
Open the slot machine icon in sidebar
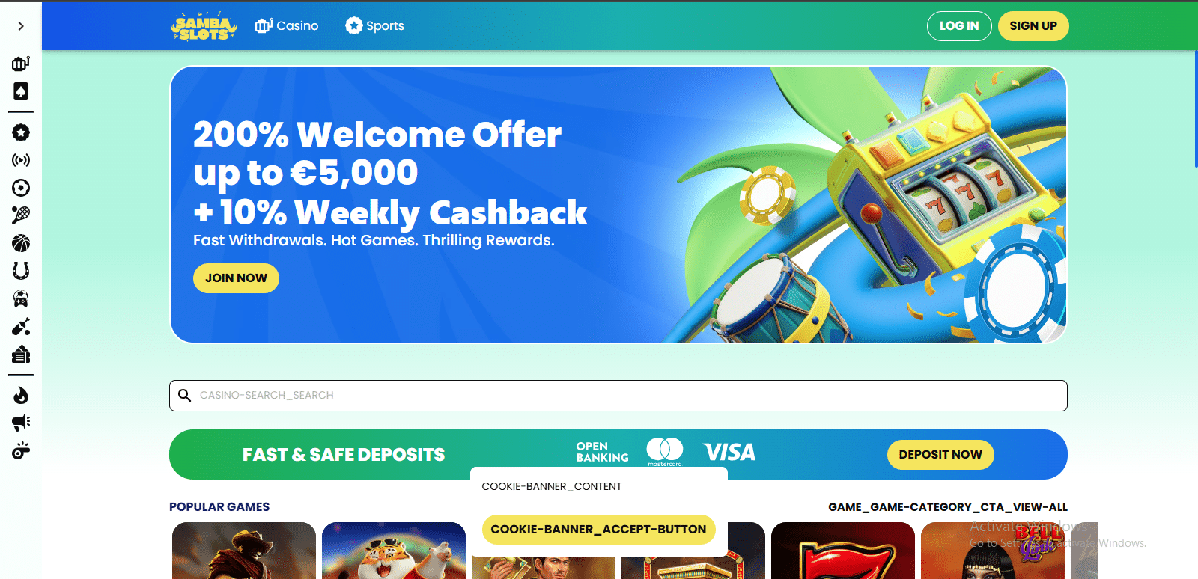pyautogui.click(x=21, y=64)
